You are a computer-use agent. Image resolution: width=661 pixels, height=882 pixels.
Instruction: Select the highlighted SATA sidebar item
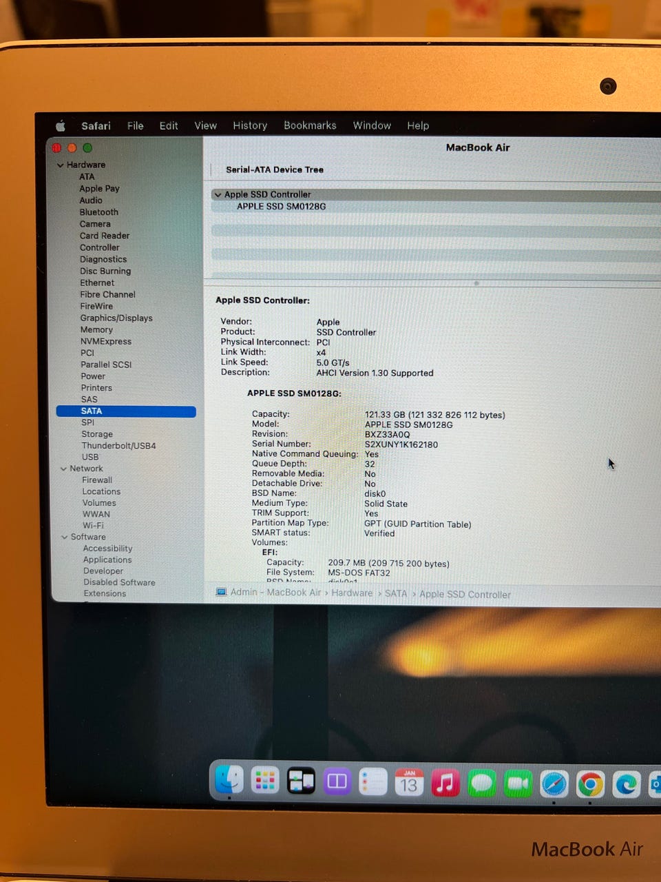point(126,411)
